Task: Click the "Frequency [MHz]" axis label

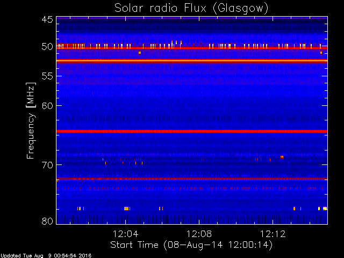Action: click(x=31, y=120)
